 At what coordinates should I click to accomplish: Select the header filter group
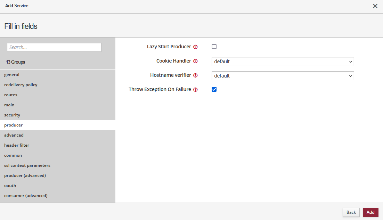17,145
